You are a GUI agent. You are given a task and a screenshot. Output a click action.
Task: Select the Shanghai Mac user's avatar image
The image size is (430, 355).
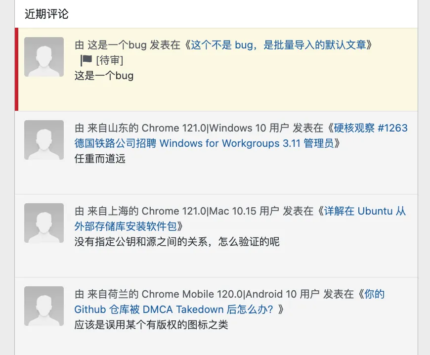click(44, 223)
